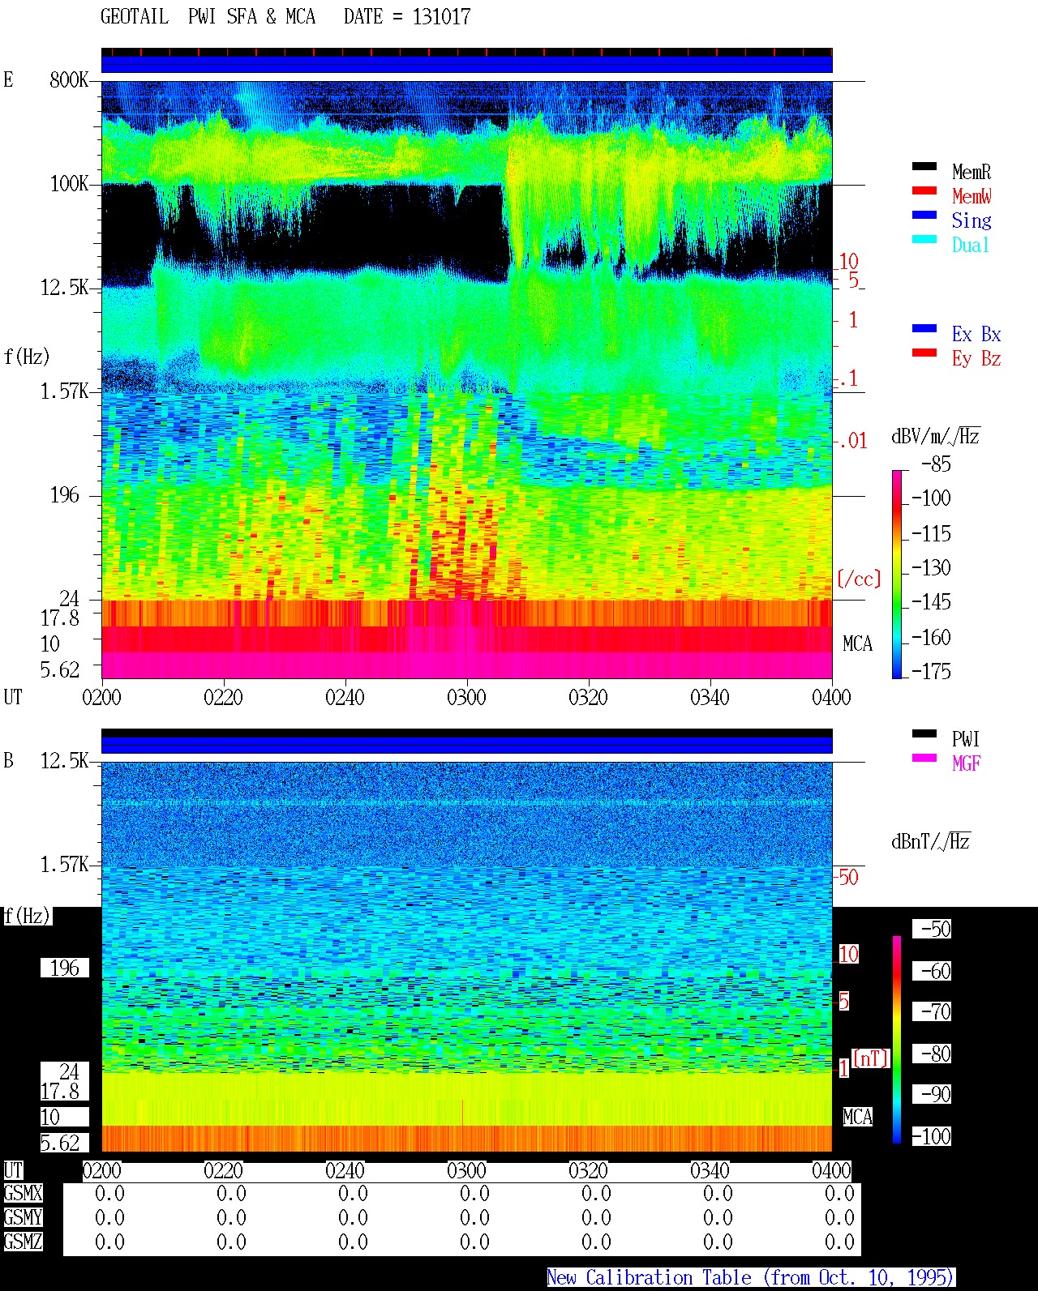Click the MCA label beside the E panel
This screenshot has width=1038, height=1291.
tap(857, 644)
